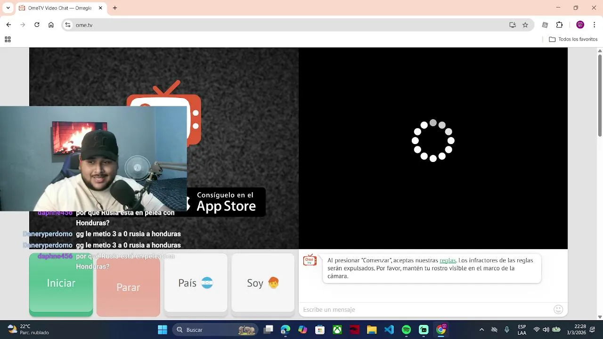Open the Extensions puzzle icon
The image size is (603, 339).
pos(560,25)
